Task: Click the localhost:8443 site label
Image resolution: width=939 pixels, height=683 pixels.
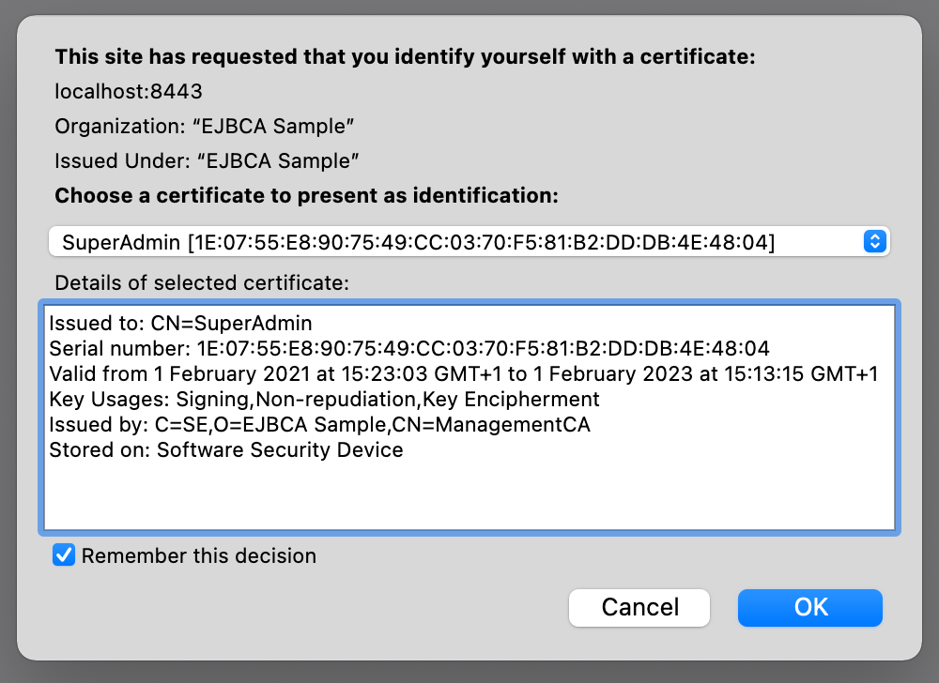Action: click(115, 91)
